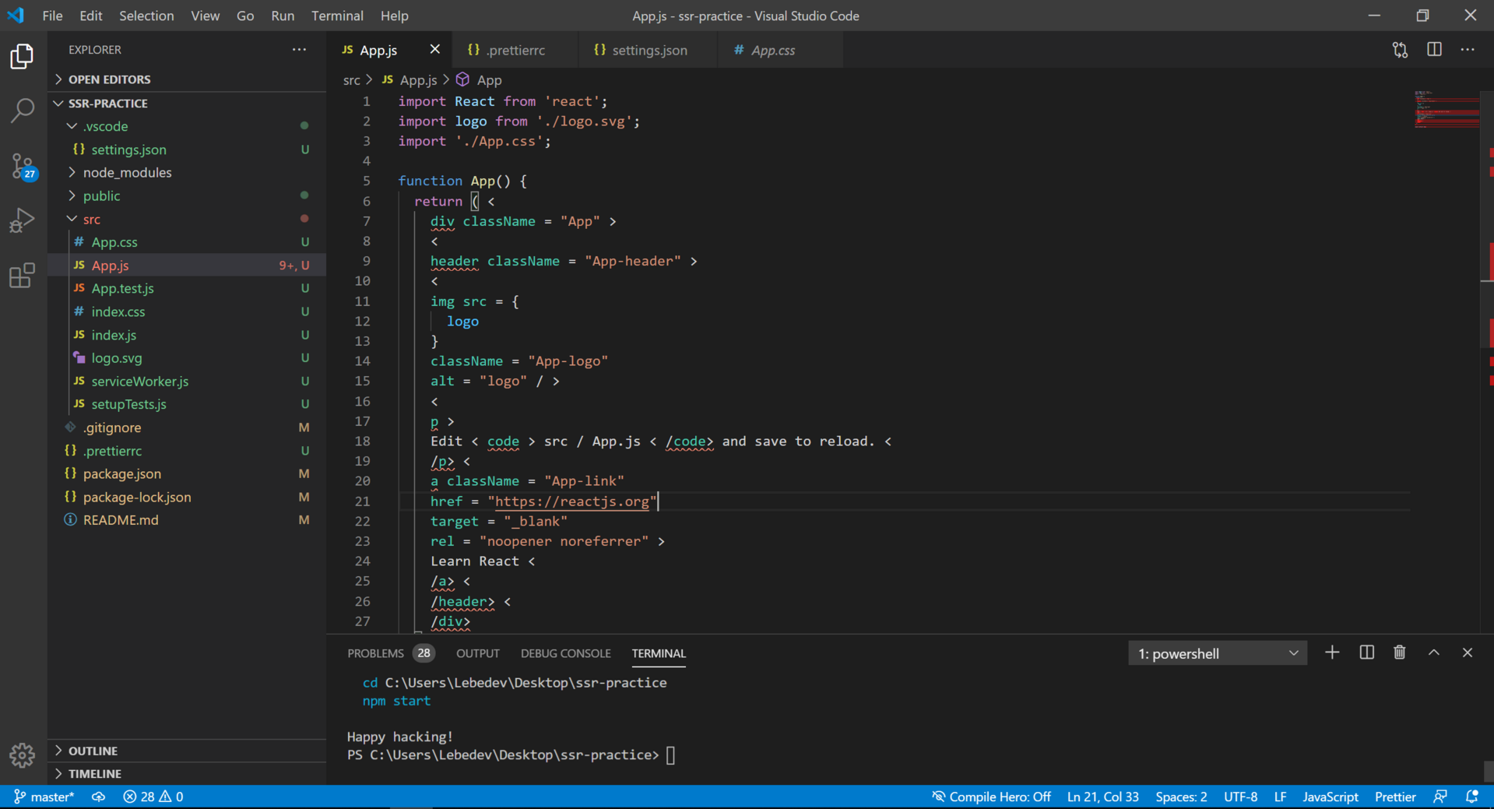
Task: Open the Explorer view in activity bar
Action: [22, 56]
